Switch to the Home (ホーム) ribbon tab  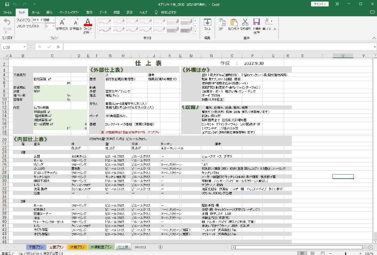(x=36, y=12)
